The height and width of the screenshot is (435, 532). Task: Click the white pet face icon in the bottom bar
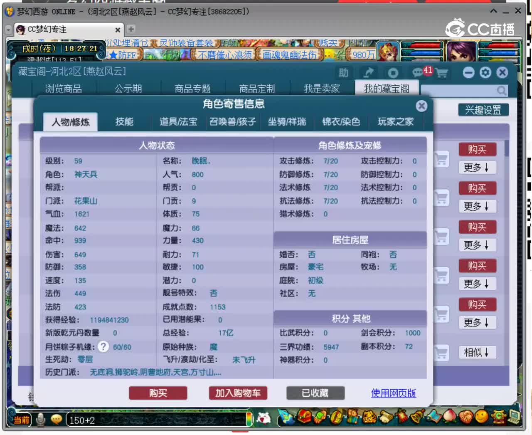264,418
